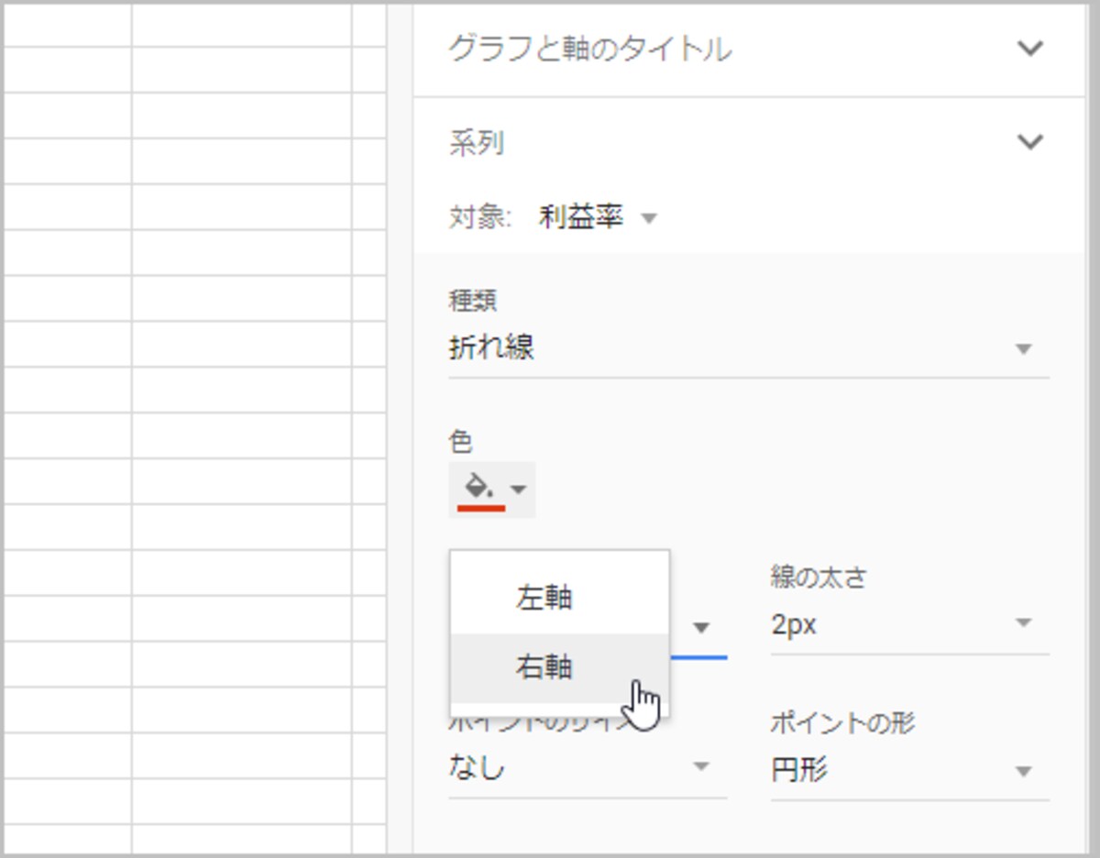This screenshot has width=1100, height=858.
Task: Click the 種類 label
Action: tap(473, 300)
